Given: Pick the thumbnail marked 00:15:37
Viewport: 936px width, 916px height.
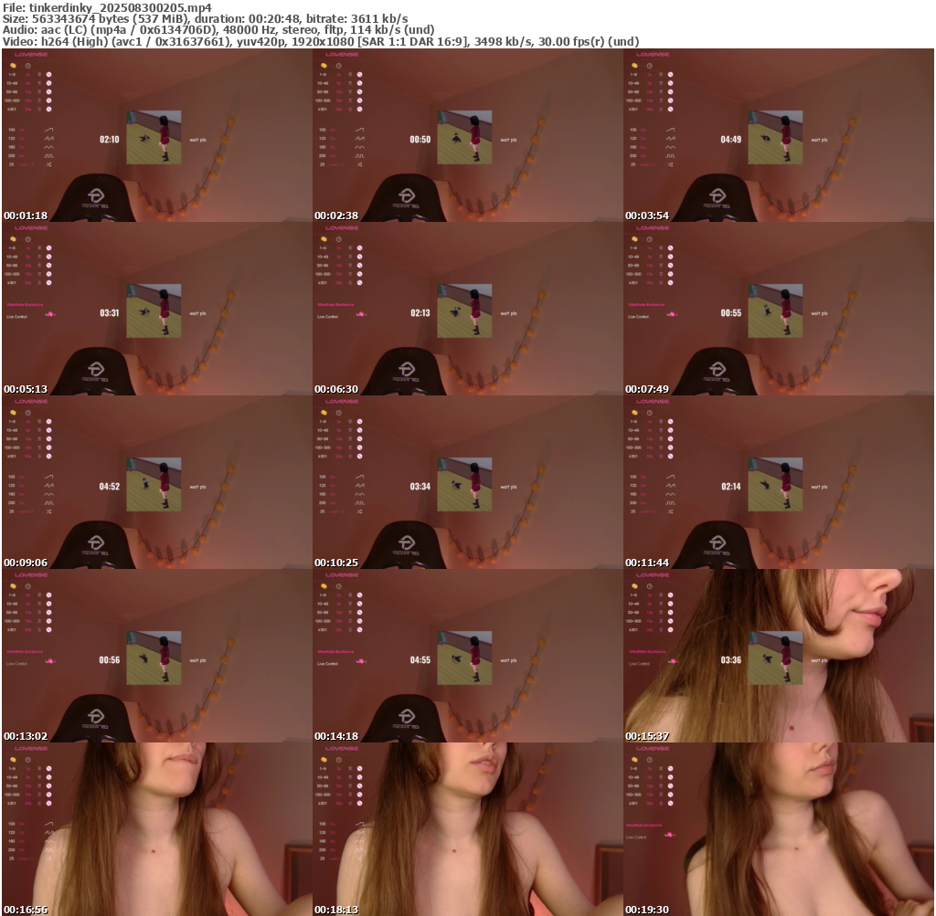Looking at the screenshot, I should 779,656.
